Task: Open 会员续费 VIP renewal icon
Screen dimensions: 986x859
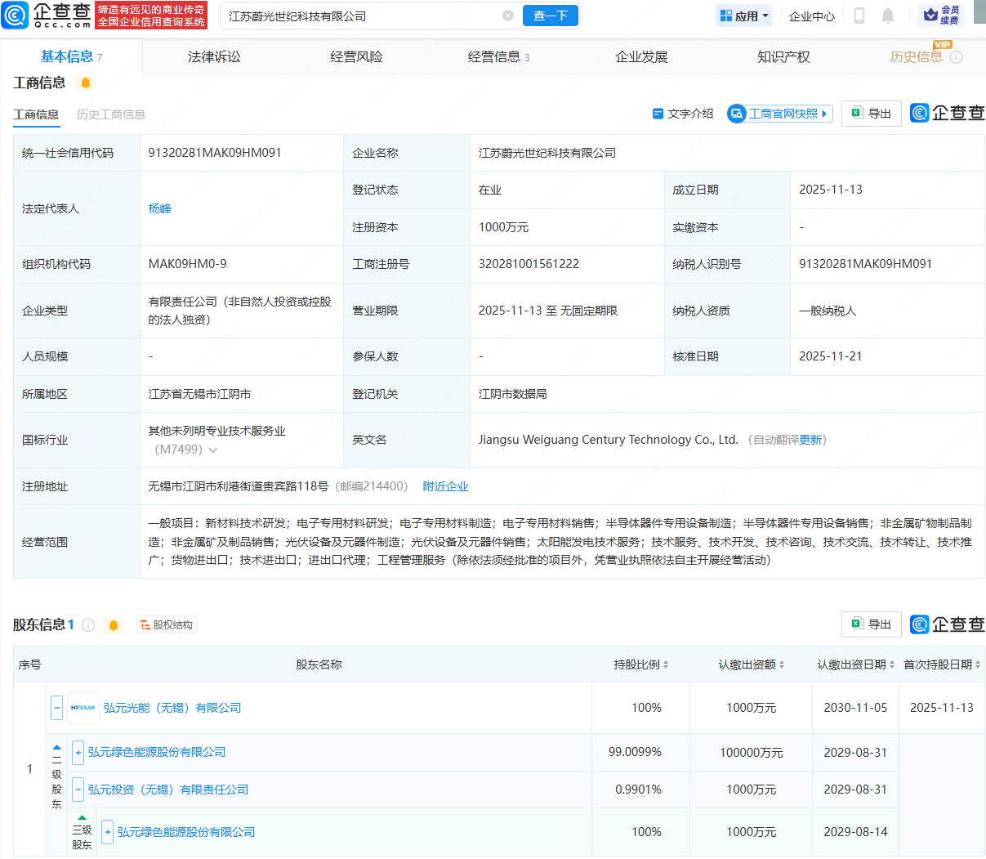Action: tap(939, 16)
